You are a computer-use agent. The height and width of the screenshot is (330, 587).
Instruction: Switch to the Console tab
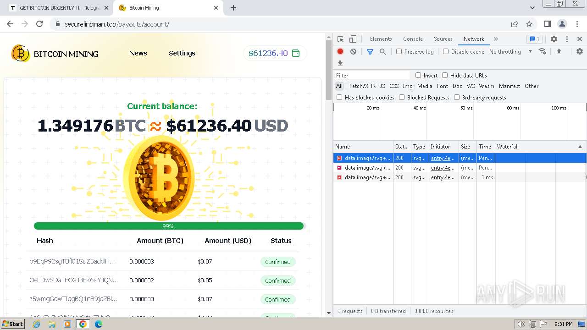pyautogui.click(x=413, y=39)
